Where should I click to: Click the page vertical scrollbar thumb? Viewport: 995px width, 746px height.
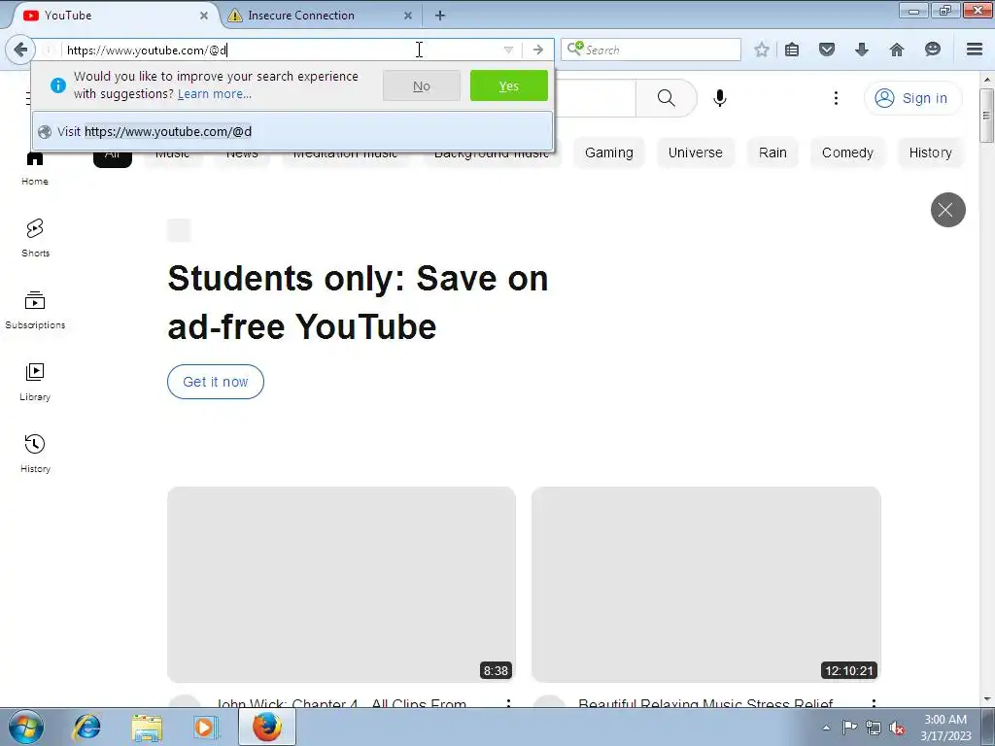(x=986, y=115)
